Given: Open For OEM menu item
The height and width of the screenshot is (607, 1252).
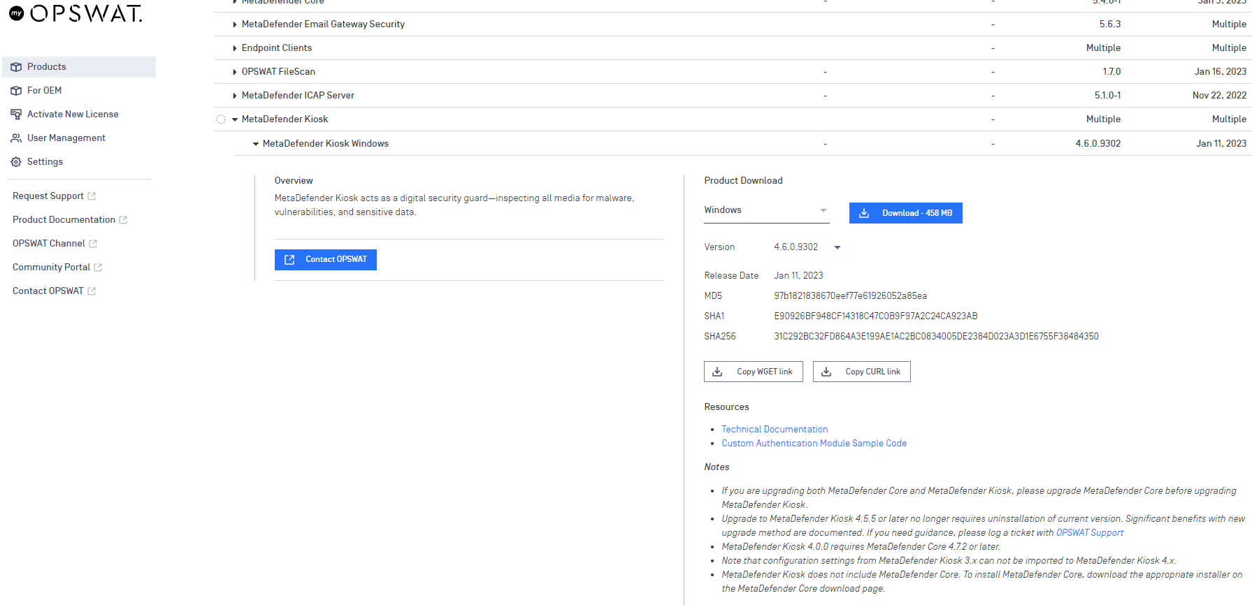Looking at the screenshot, I should pos(44,91).
